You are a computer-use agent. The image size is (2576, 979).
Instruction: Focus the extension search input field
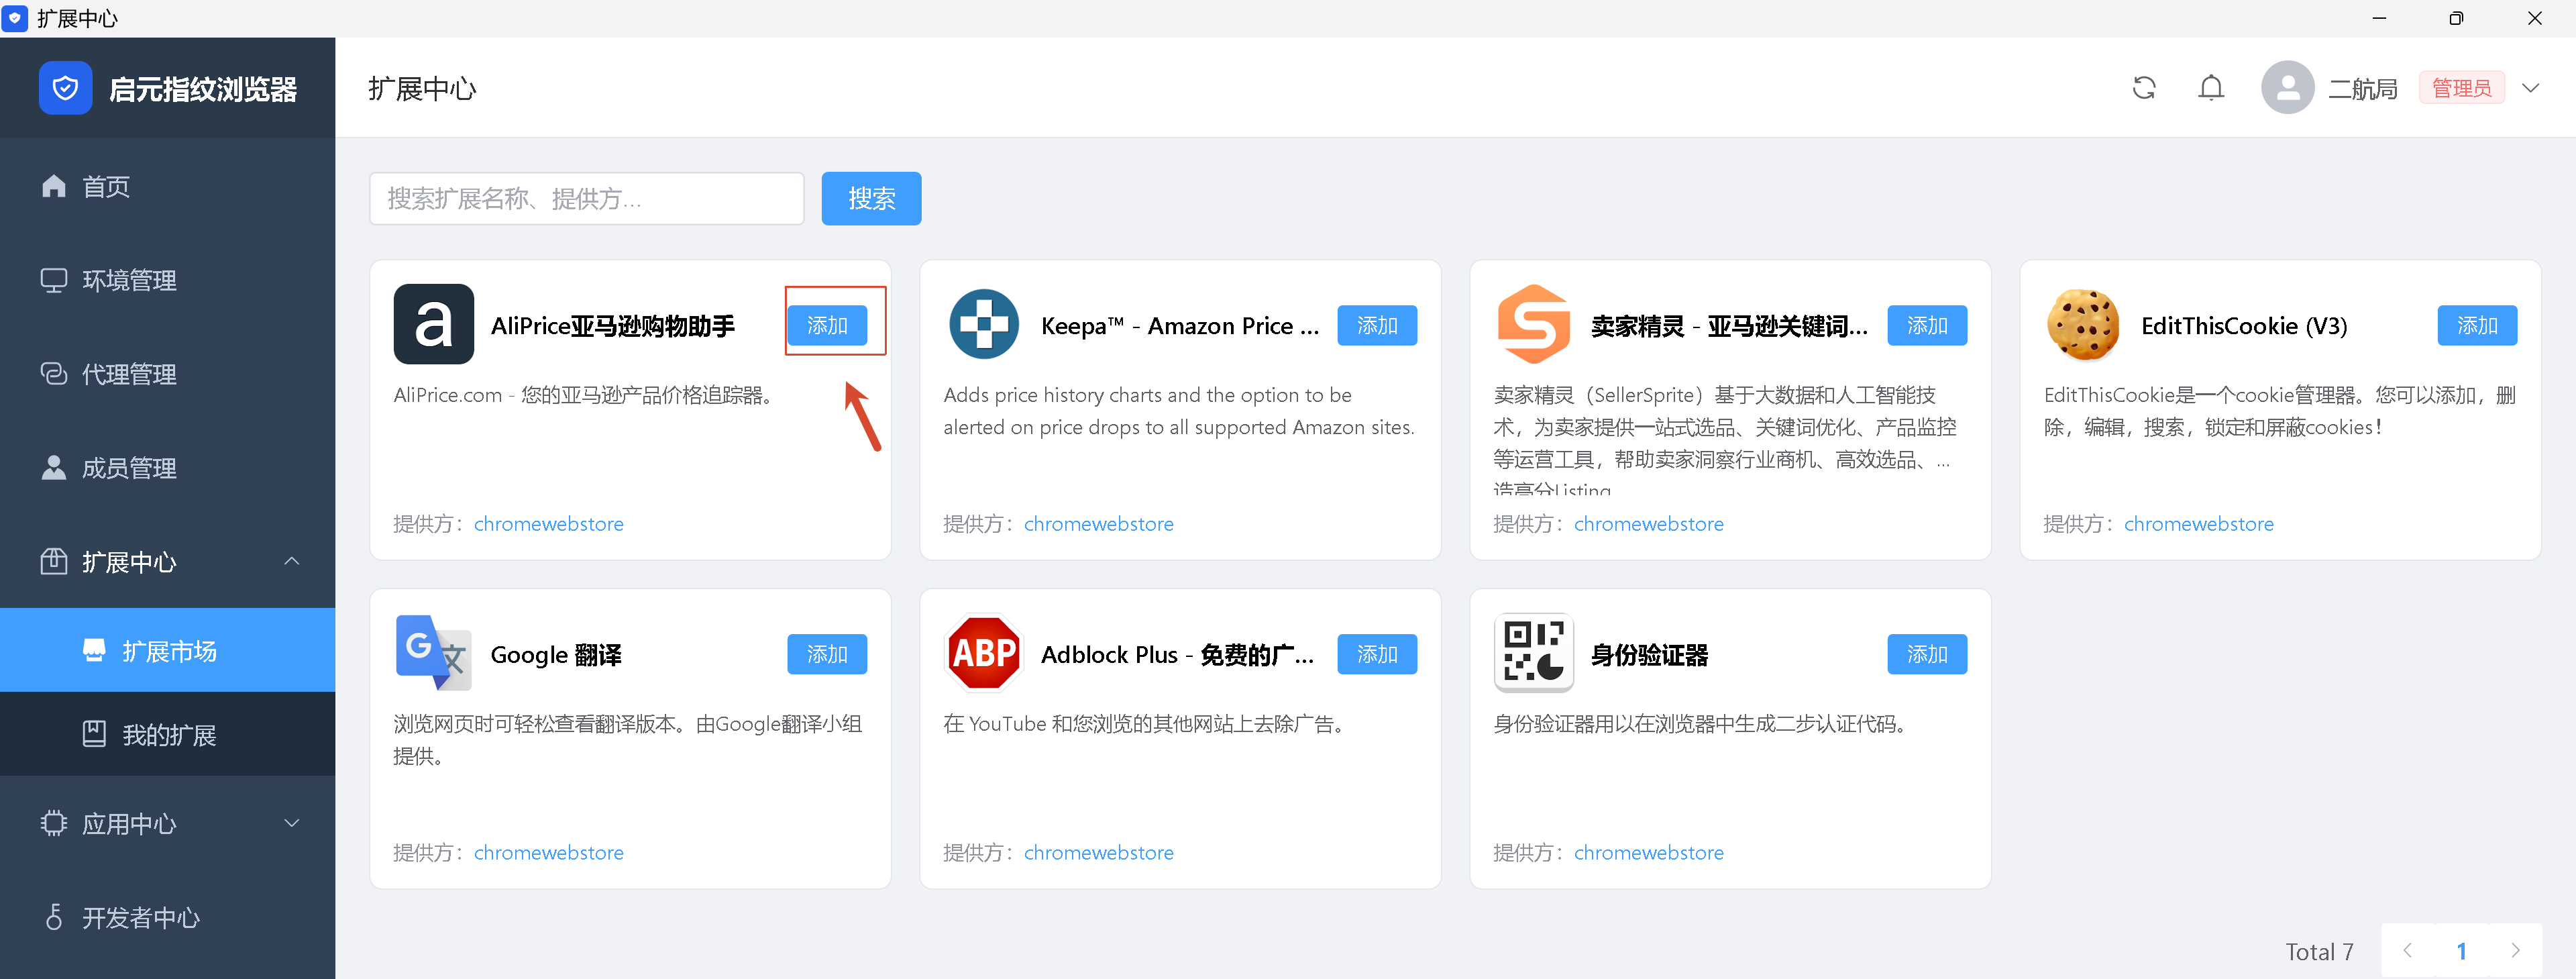pyautogui.click(x=587, y=199)
